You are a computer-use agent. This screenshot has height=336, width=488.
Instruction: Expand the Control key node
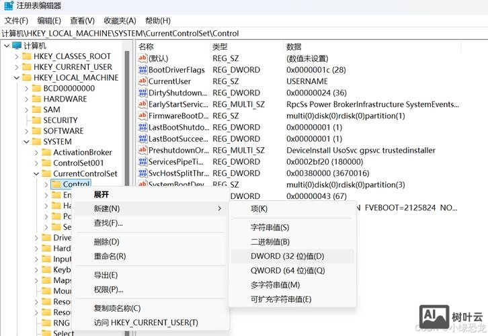[46, 185]
